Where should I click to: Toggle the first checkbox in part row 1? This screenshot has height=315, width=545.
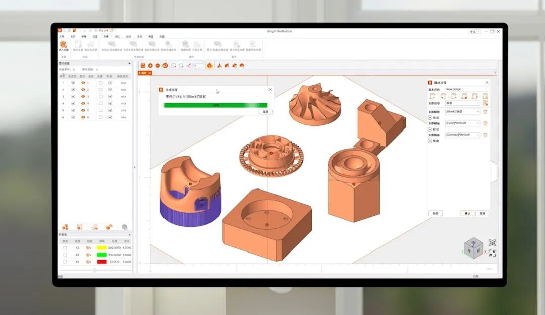tap(73, 83)
